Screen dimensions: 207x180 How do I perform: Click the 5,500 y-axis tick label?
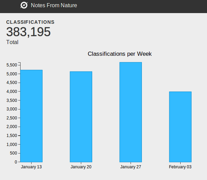coord(12,65)
